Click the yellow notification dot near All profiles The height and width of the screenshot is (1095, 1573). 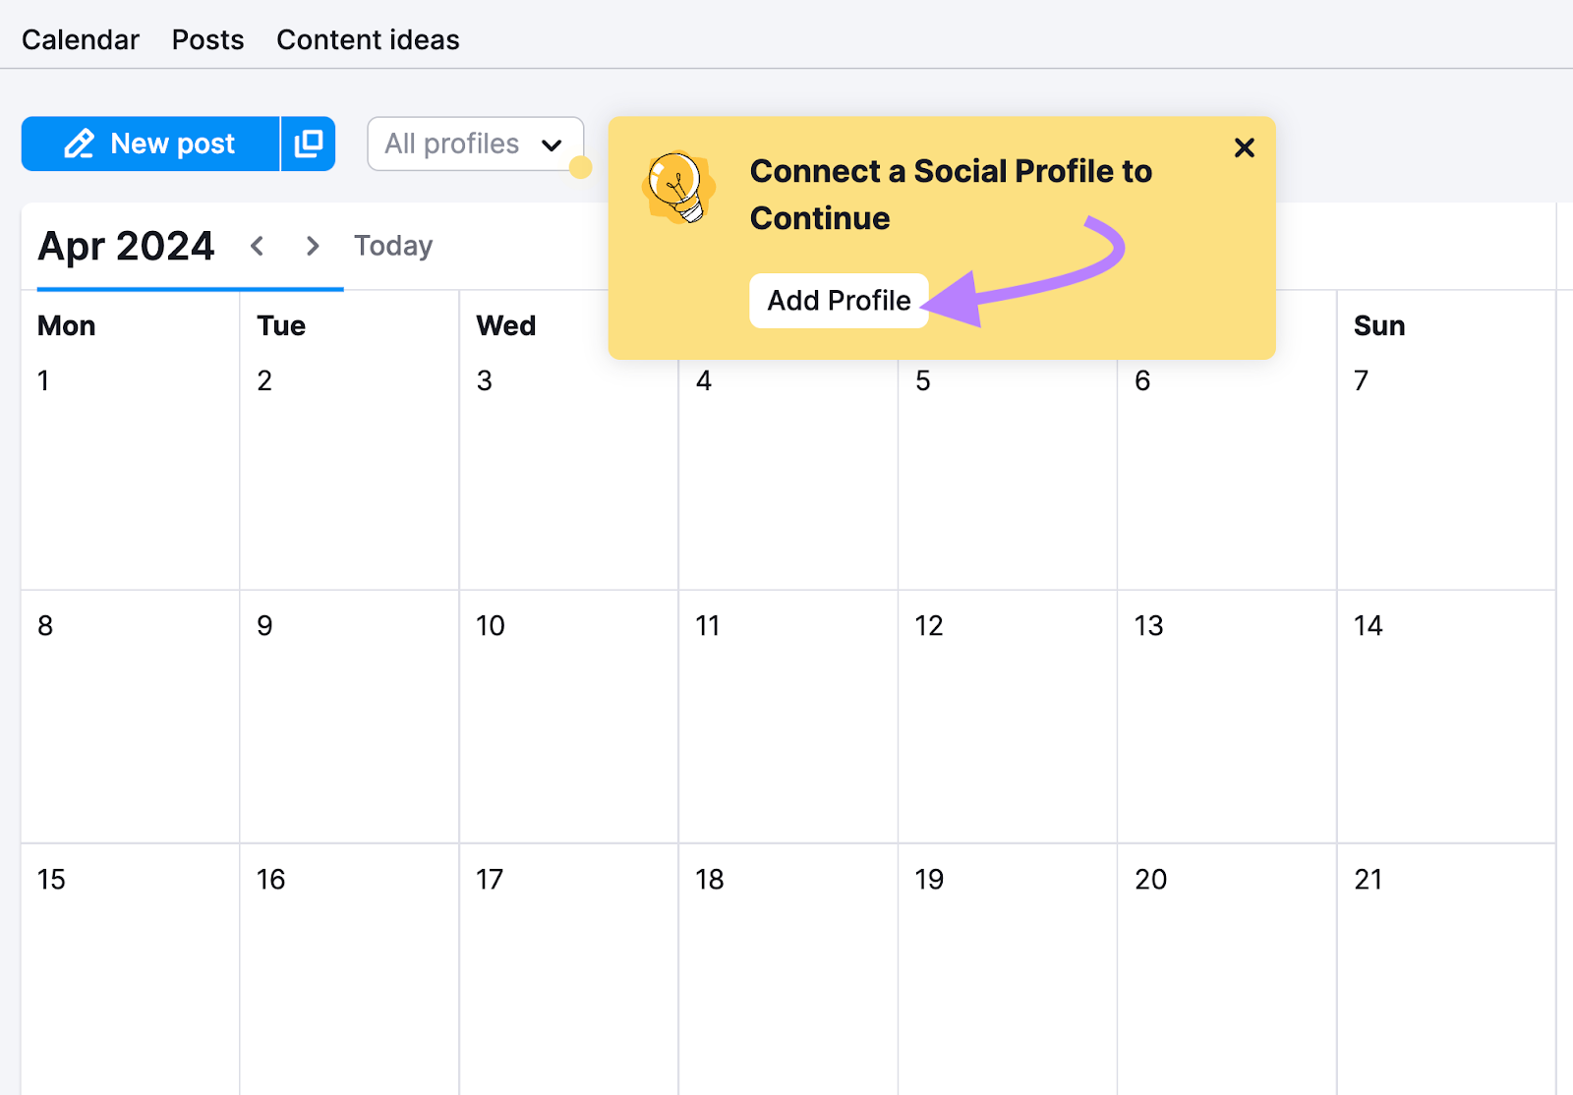[x=582, y=167]
